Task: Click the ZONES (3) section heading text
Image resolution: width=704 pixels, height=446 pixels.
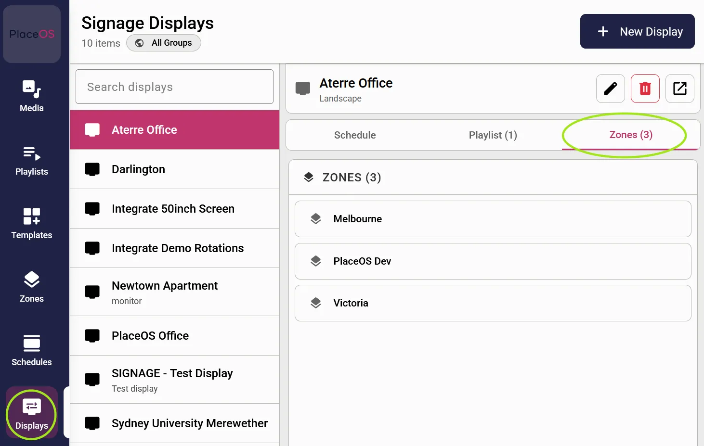Action: click(352, 178)
